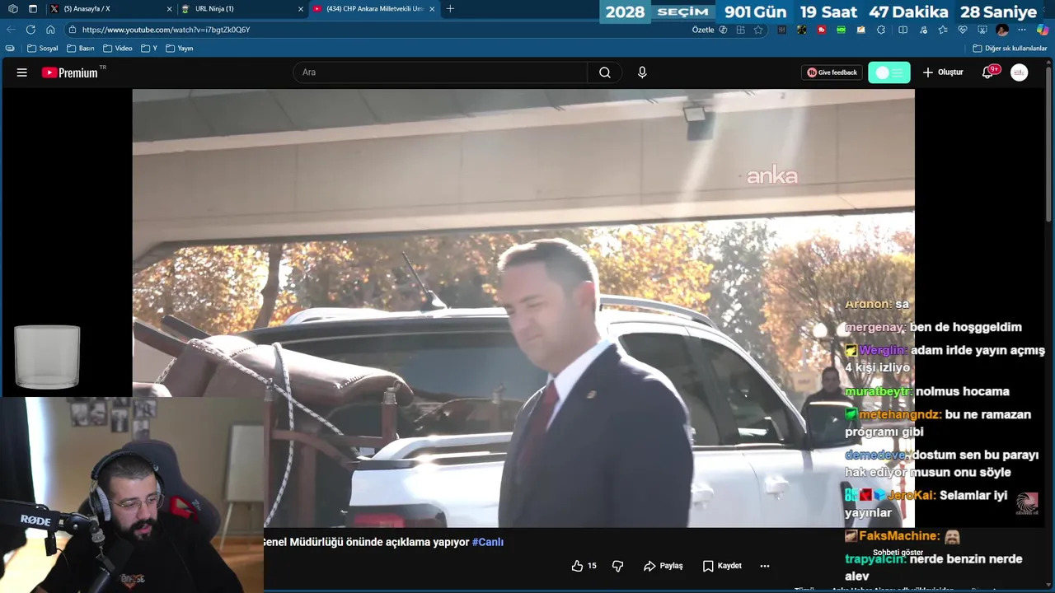This screenshot has height=593, width=1055.
Task: Open the YouTube account avatar menu
Action: point(1020,72)
